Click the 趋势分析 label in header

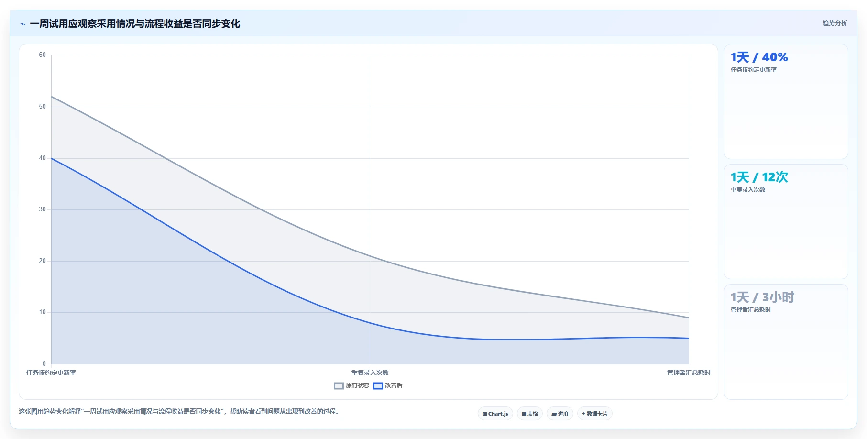pyautogui.click(x=834, y=23)
